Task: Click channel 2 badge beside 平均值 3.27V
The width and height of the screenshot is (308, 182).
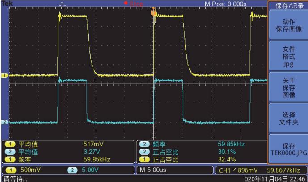Action: point(9,152)
